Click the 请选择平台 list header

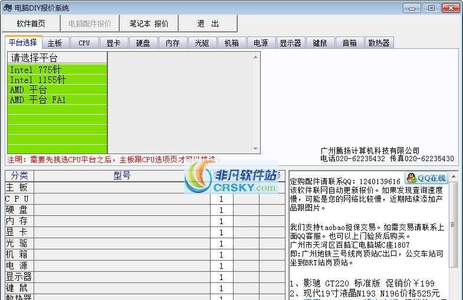(x=57, y=58)
